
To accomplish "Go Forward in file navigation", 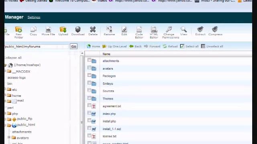I will click(152, 46).
